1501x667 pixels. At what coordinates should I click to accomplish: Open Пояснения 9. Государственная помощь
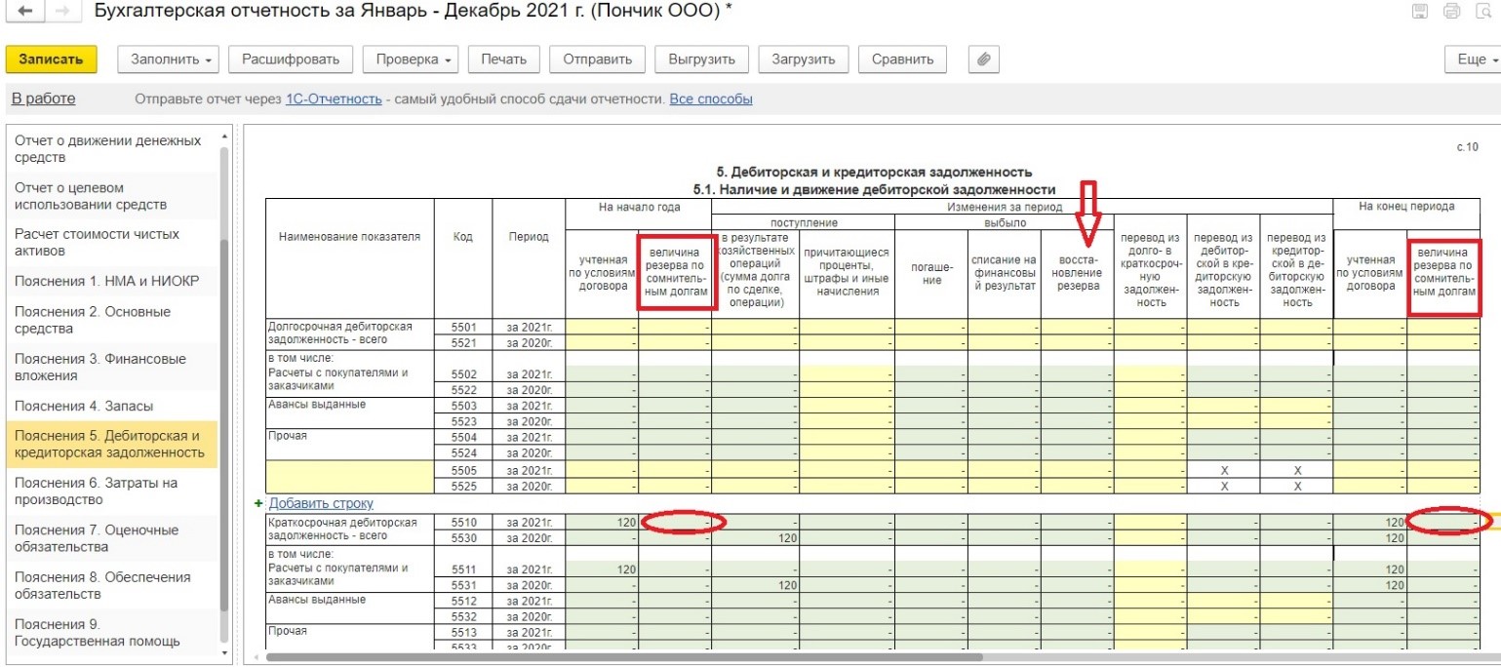point(112,632)
